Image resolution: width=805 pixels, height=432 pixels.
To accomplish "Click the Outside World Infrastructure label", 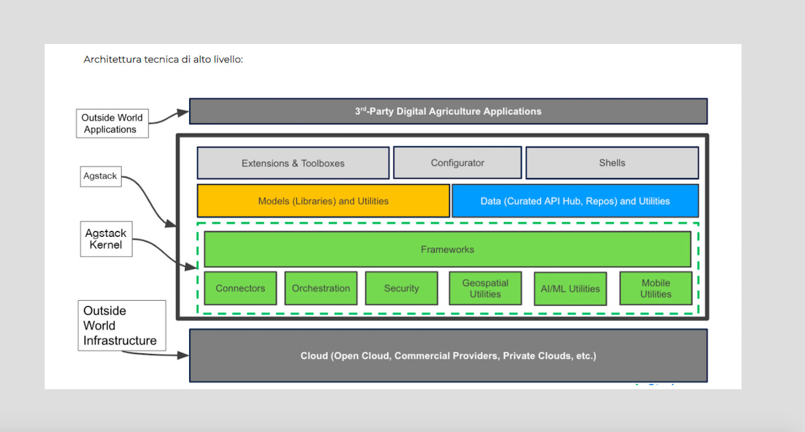I will pyautogui.click(x=122, y=325).
